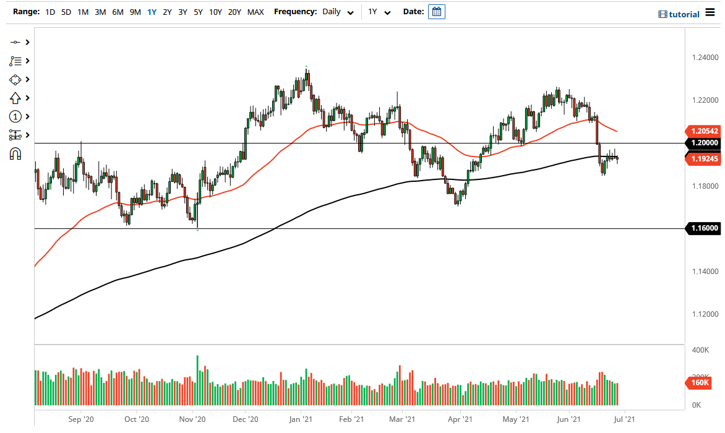This screenshot has height=433, width=725.
Task: Open the 1Y period dropdown
Action: (x=379, y=12)
